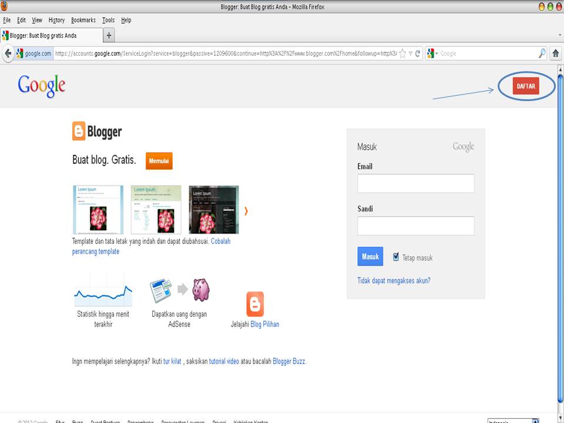Open the Edit menu
The image size is (564, 423).
(x=21, y=20)
